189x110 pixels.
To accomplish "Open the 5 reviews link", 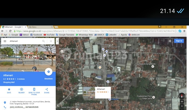I will (21, 79).
